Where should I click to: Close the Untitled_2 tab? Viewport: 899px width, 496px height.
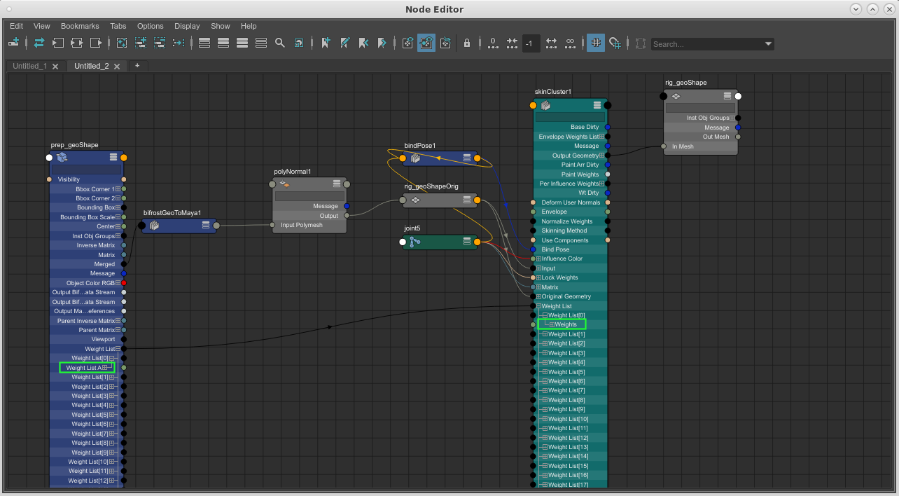pyautogui.click(x=116, y=66)
